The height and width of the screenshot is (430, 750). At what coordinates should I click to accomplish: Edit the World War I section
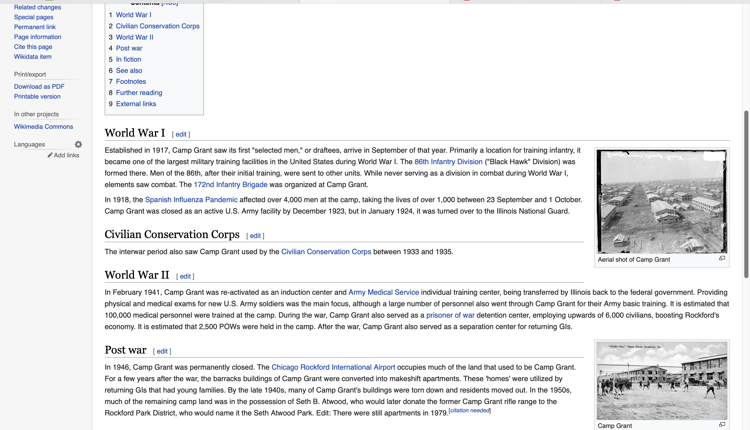pos(181,134)
